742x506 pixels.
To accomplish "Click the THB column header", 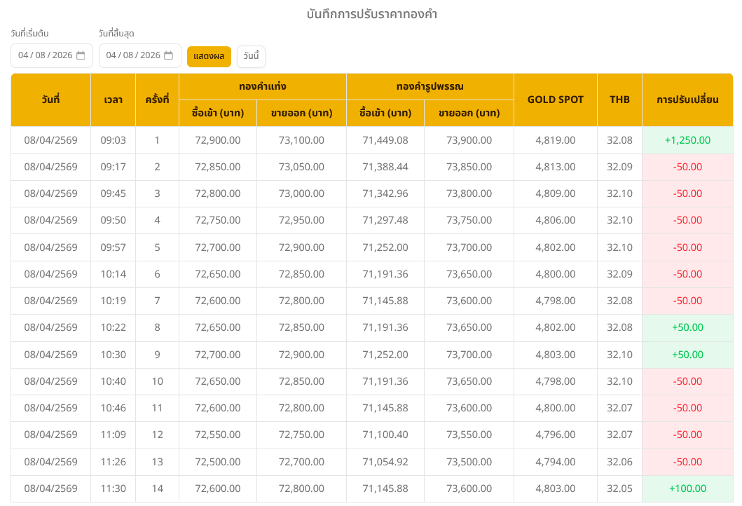I will pos(619,100).
